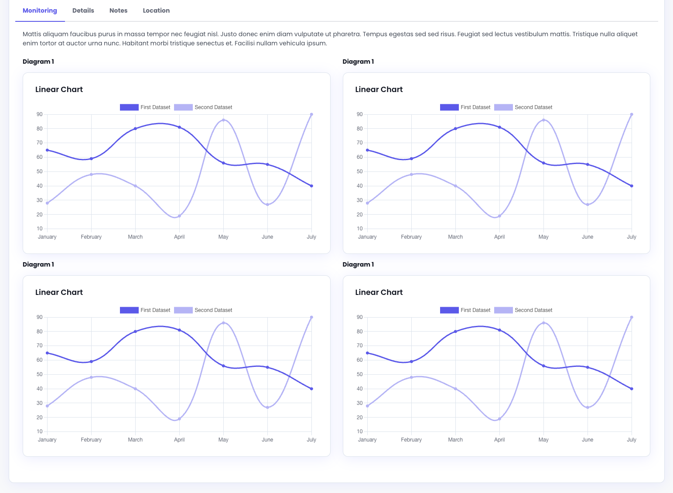Toggle Second Dataset legend in top-left chart

203,107
